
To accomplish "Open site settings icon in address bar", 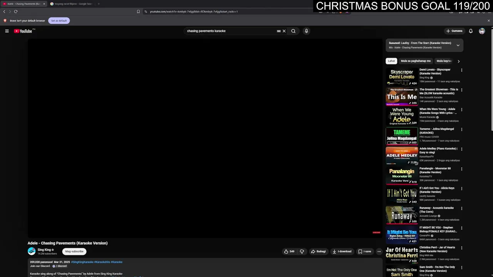I will click(x=146, y=12).
